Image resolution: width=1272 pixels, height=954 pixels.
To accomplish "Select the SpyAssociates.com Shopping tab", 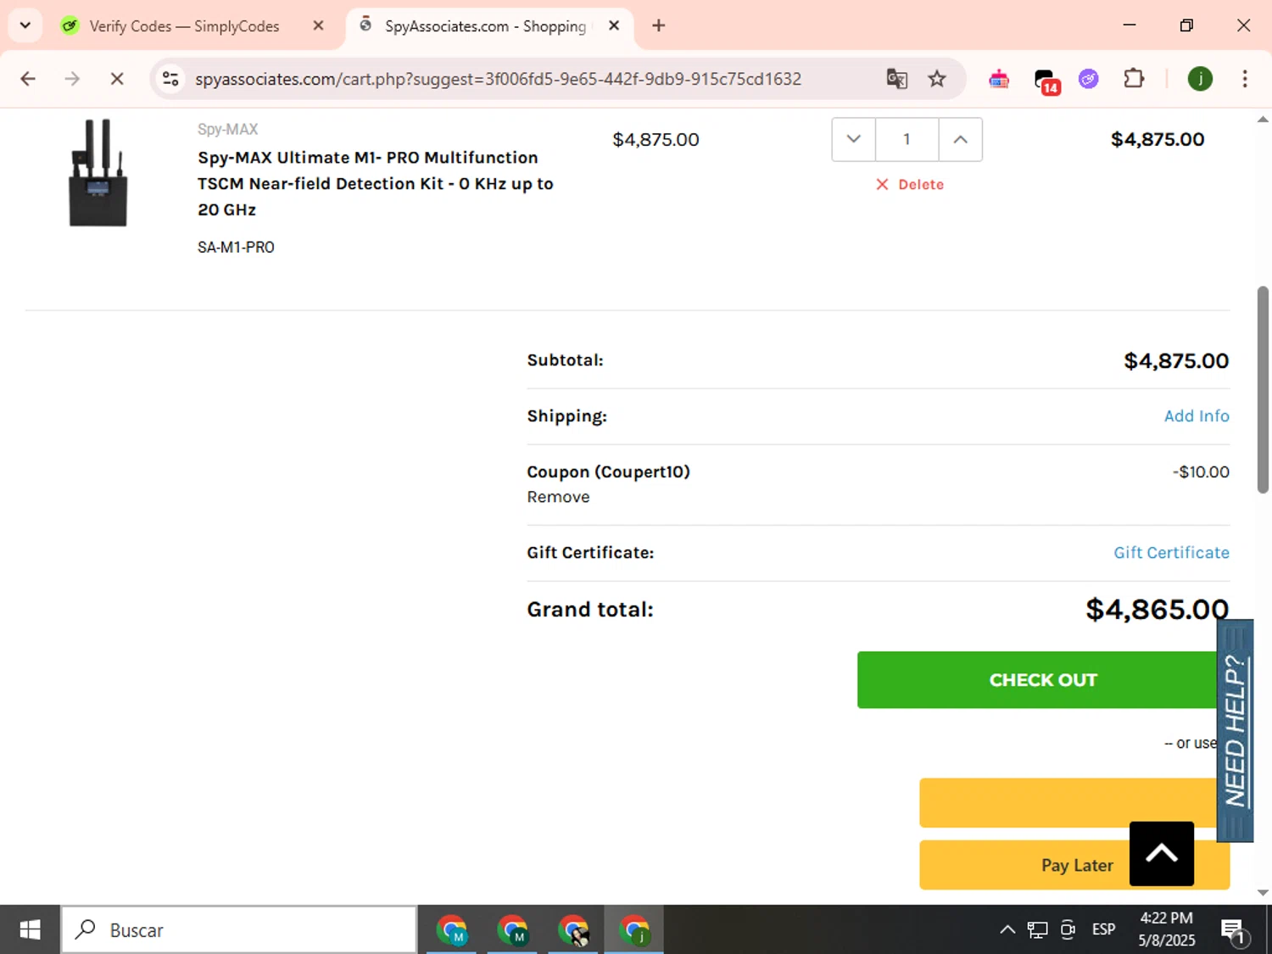I will tap(485, 26).
